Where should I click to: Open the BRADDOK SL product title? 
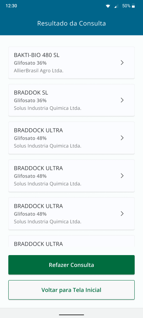[31, 93]
